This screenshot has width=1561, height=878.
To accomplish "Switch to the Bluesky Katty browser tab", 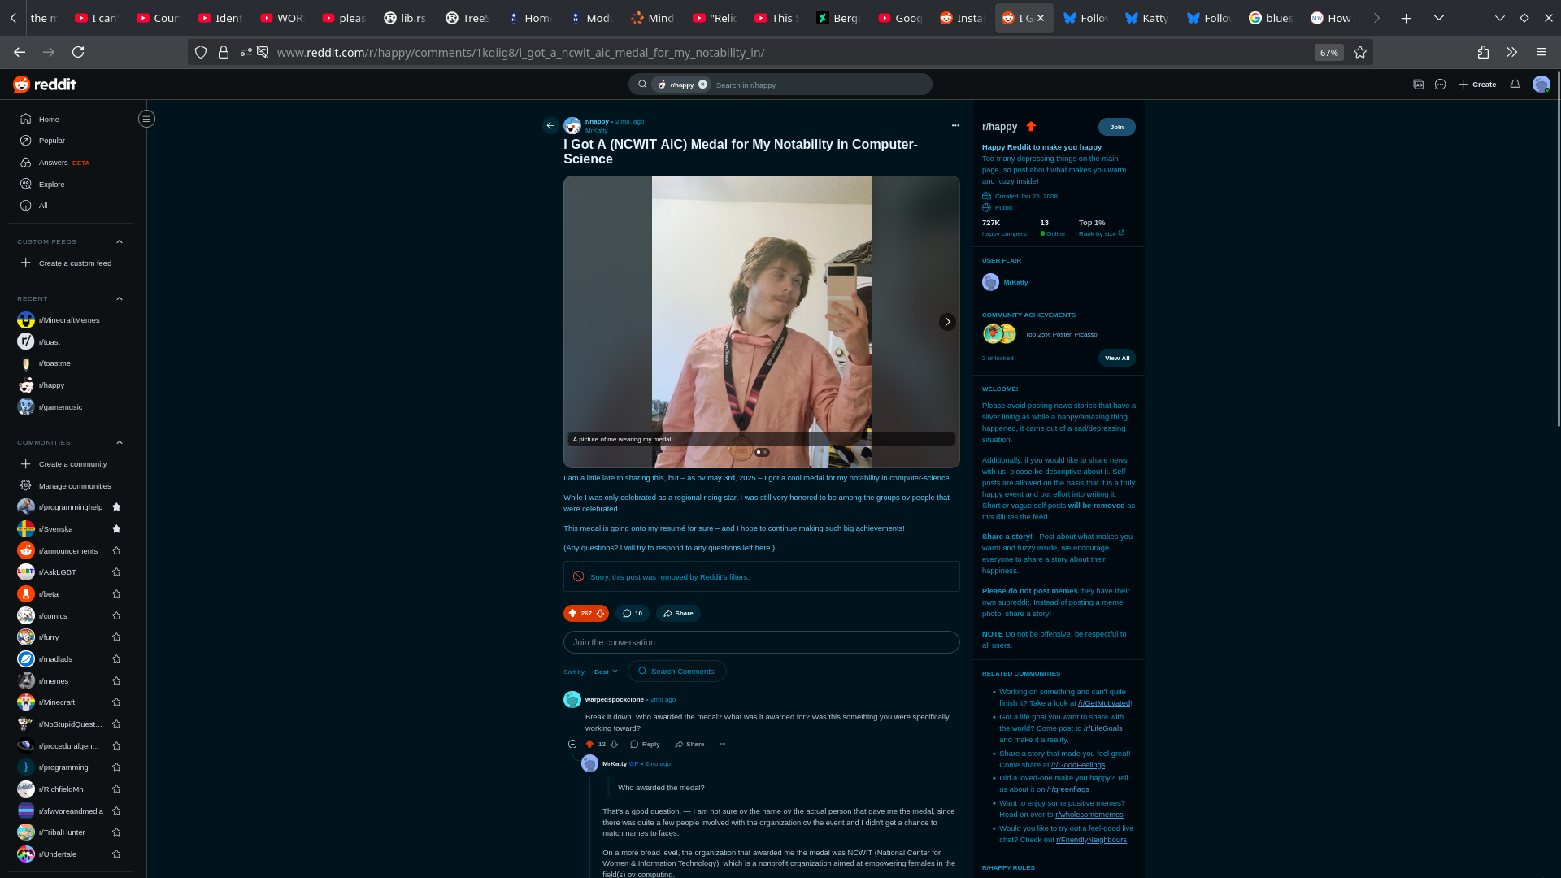I will tap(1146, 18).
